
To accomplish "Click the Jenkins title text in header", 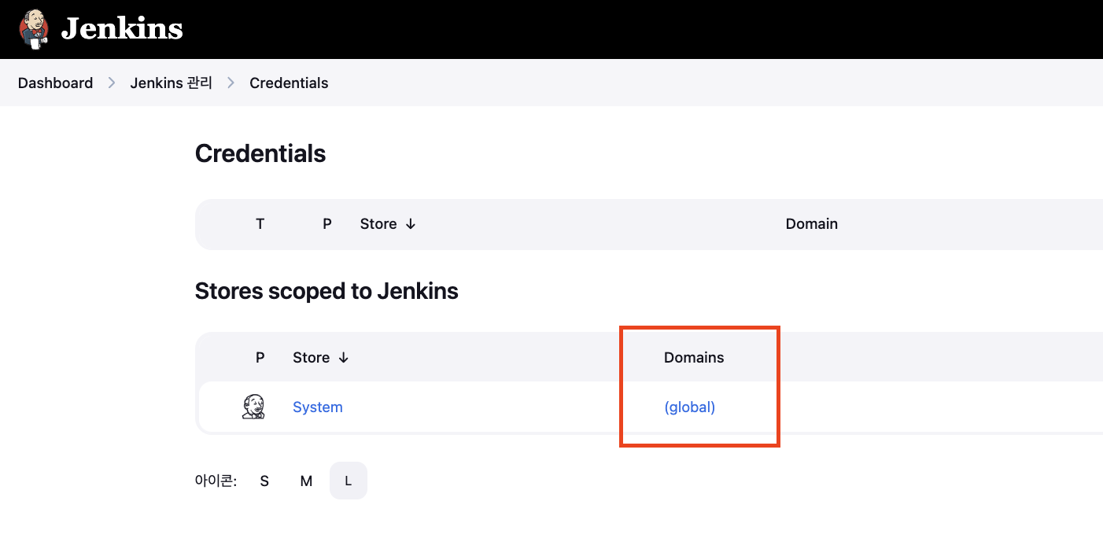I will 122,29.
